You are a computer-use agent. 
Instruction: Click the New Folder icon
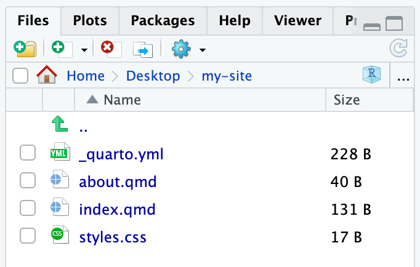pos(25,49)
